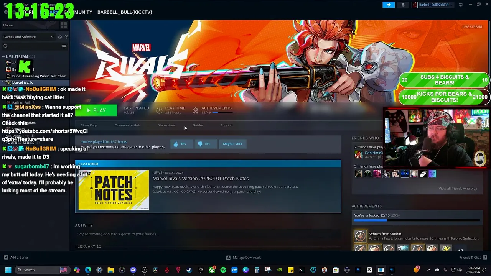Open File Explorer from the taskbar
This screenshot has height=276, width=491.
tap(110, 270)
